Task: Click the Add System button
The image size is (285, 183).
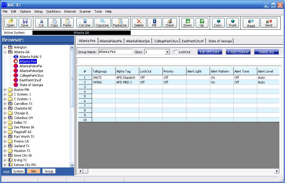Action: coord(18,171)
